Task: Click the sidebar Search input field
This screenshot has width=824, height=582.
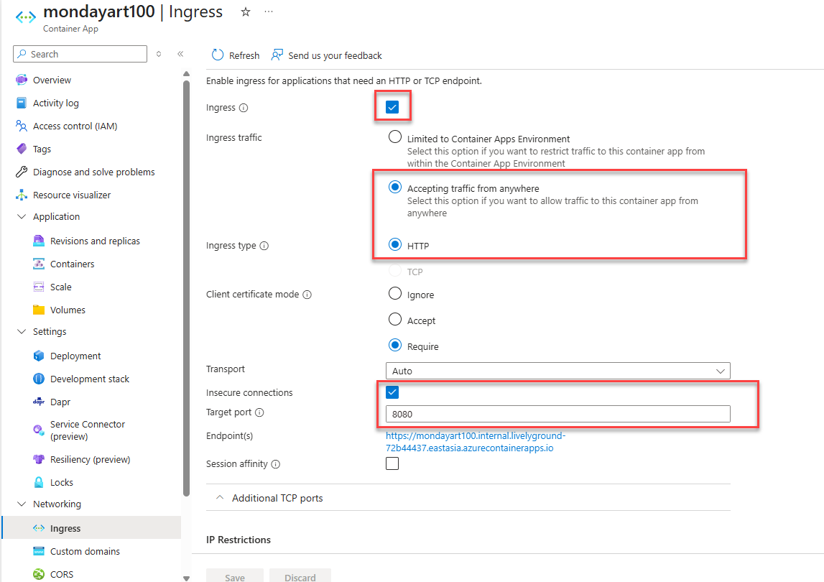Action: pyautogui.click(x=80, y=54)
